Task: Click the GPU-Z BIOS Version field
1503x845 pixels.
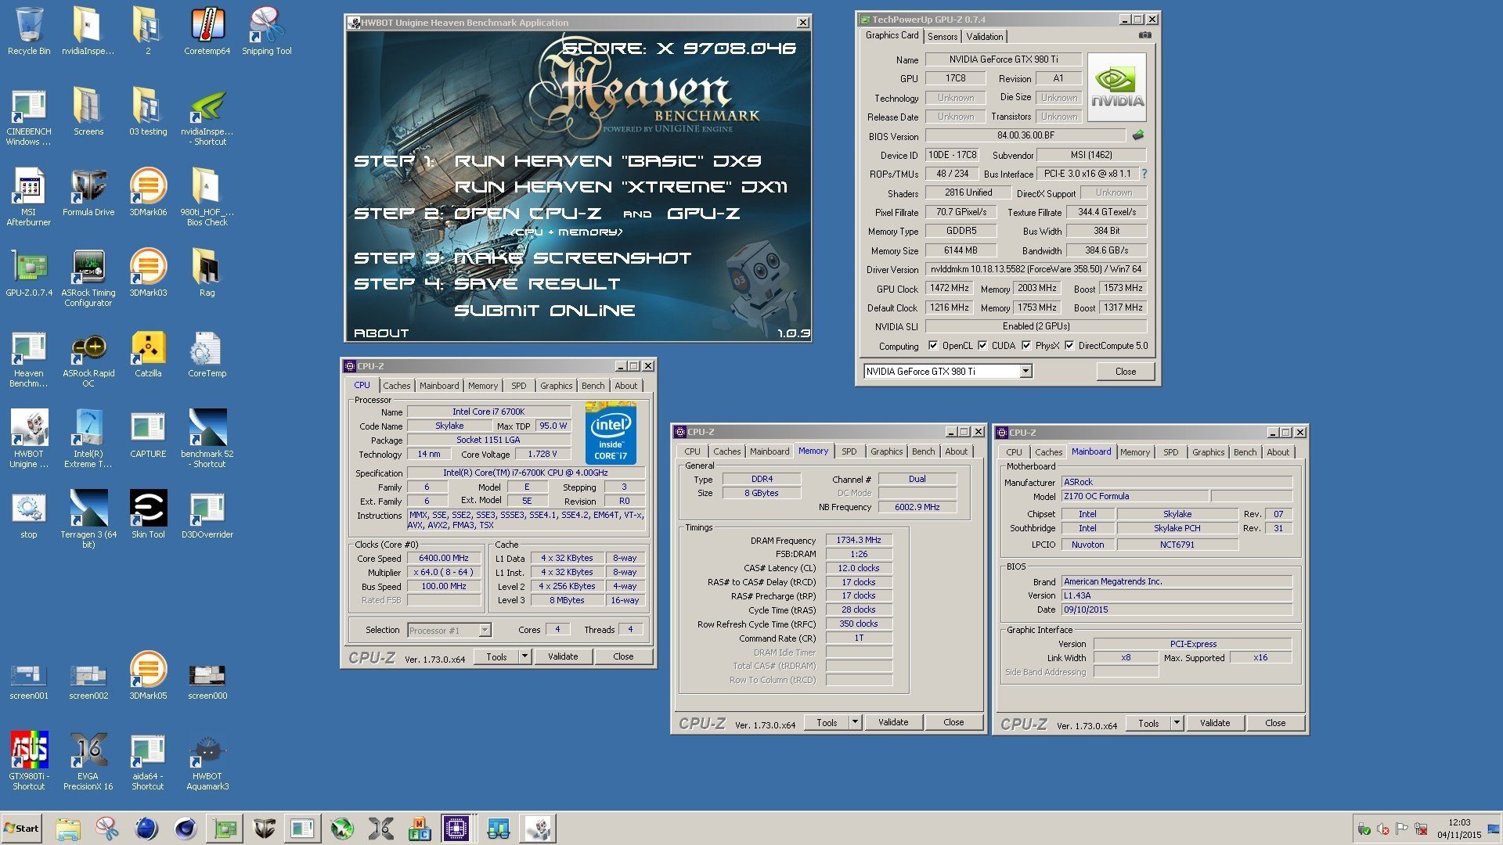Action: [1025, 135]
